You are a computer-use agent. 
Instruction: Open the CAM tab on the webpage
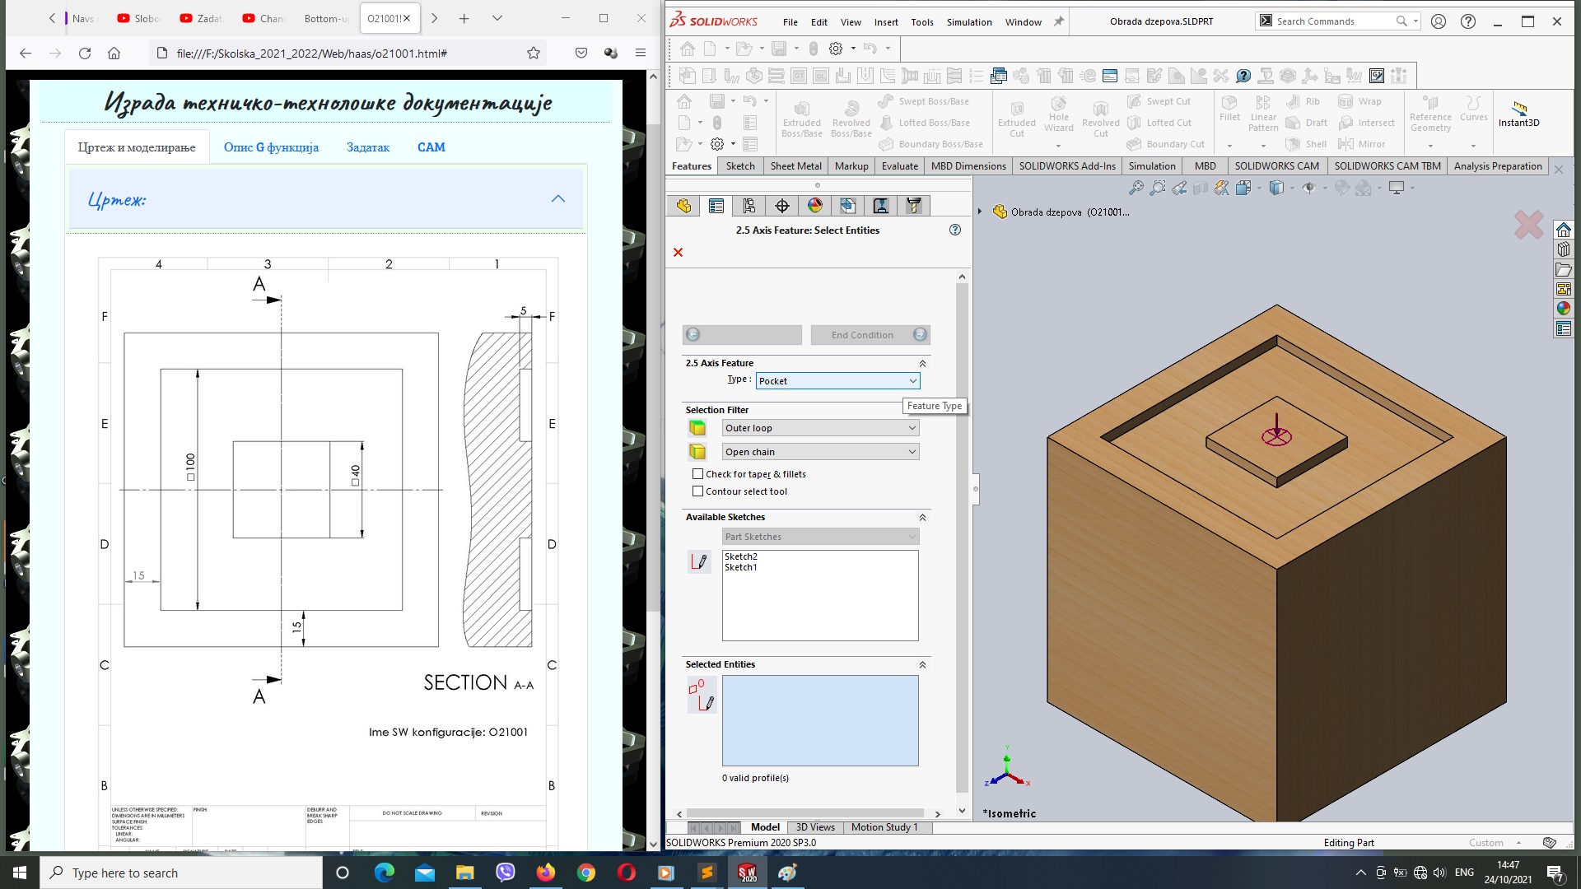[431, 147]
